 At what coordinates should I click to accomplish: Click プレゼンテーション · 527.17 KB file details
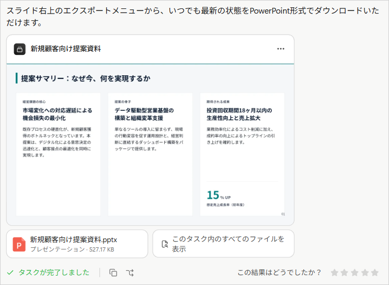72,249
